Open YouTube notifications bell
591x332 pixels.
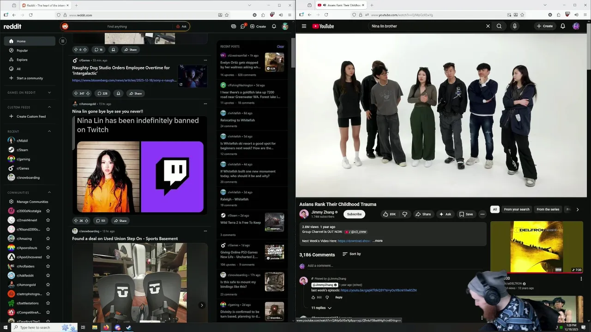click(563, 26)
